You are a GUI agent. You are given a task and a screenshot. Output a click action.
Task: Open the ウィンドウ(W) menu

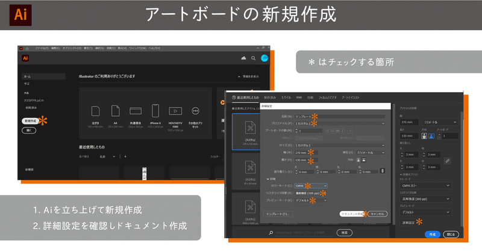pyautogui.click(x=137, y=48)
